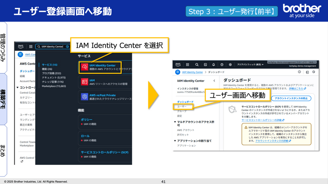
Task: Click the IAM Identity Center search input field
Action: [52, 46]
